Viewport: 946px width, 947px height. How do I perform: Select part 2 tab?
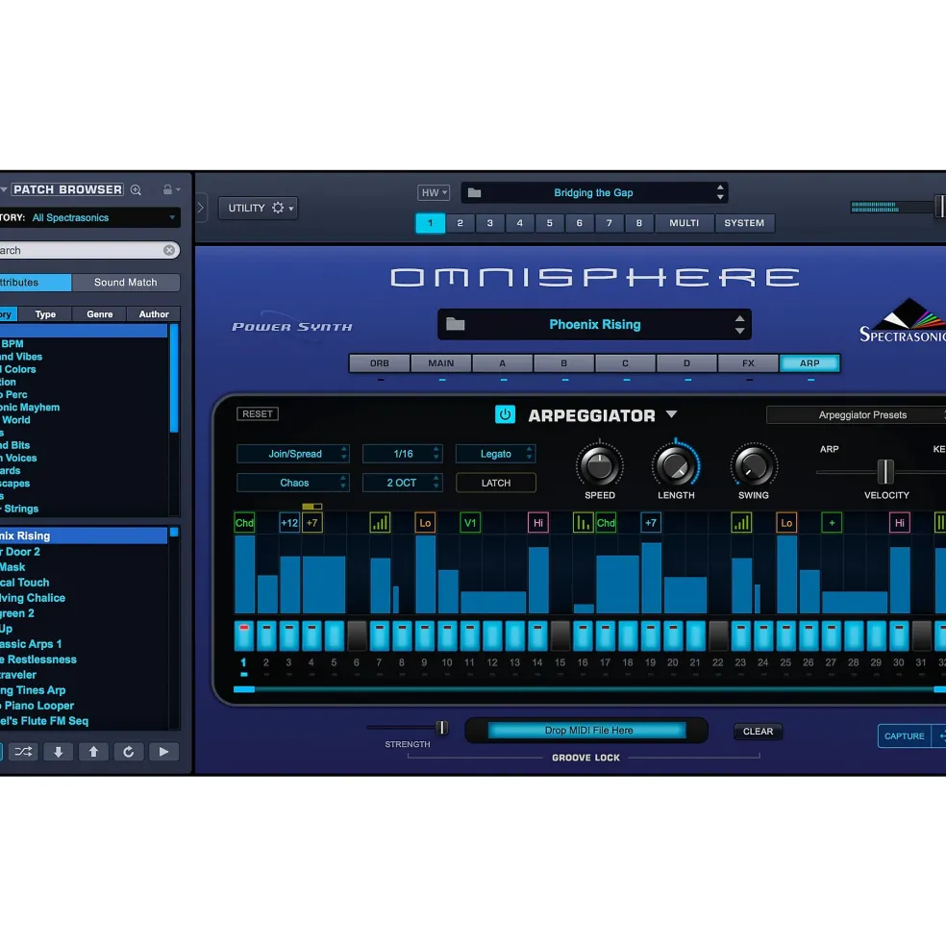pyautogui.click(x=461, y=223)
